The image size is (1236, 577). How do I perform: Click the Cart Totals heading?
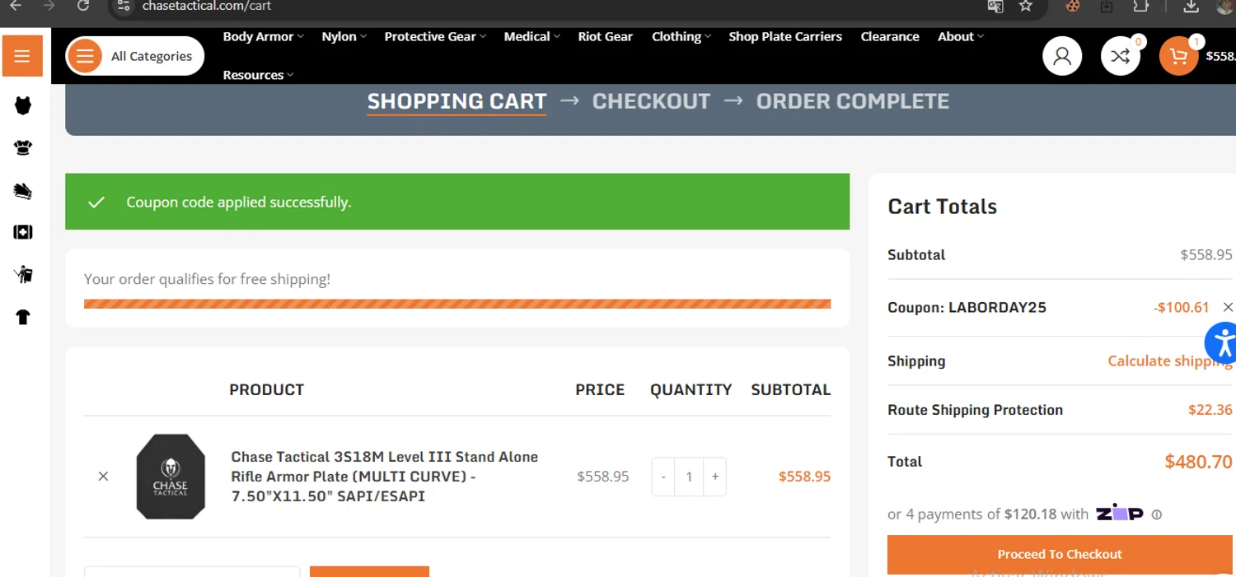[942, 207]
